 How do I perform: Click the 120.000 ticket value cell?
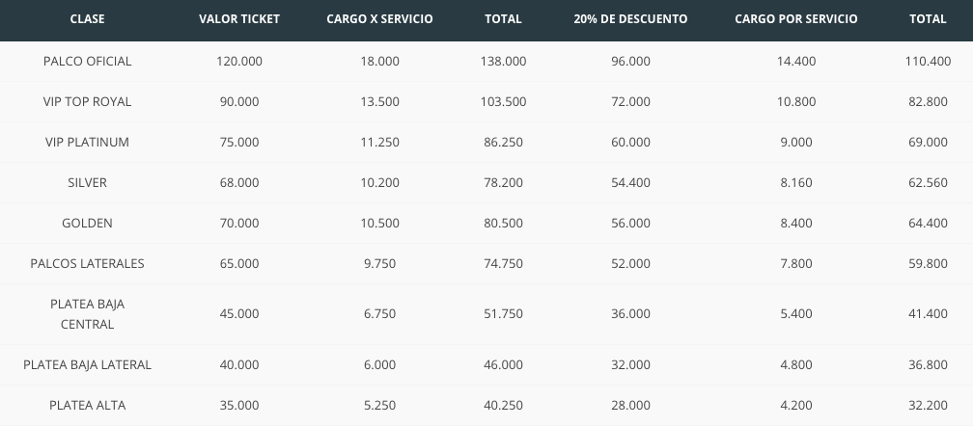click(x=239, y=62)
